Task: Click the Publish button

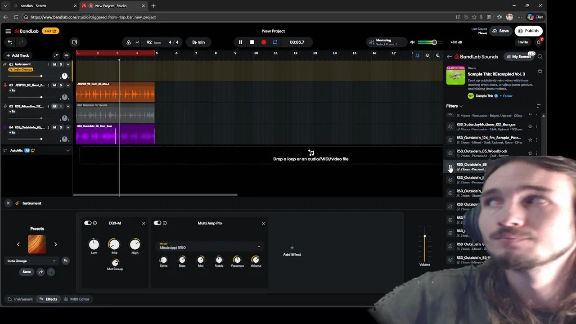Action: click(528, 31)
